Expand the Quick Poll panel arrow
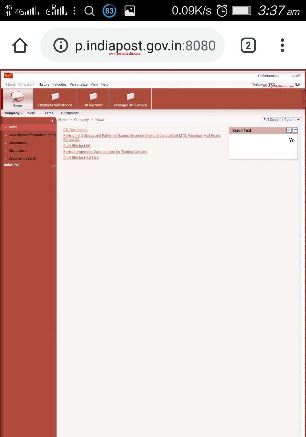306x437 pixels. tap(53, 166)
